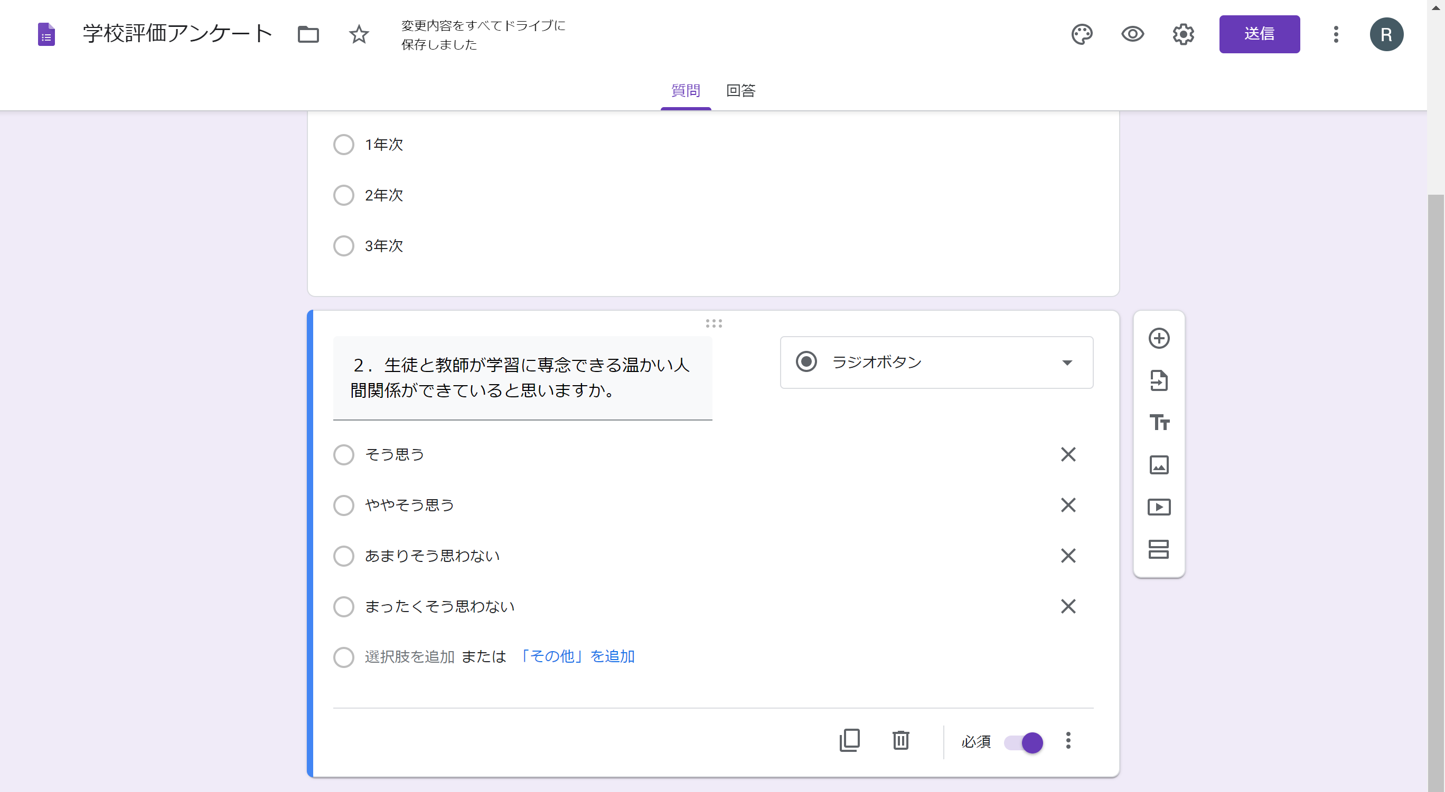
Task: Remove the まったくそう思わない option
Action: pyautogui.click(x=1068, y=606)
